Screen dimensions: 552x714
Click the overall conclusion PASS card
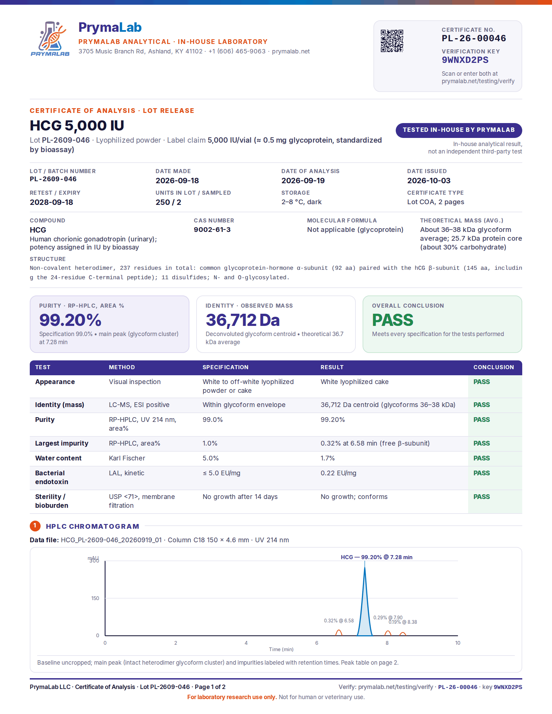442,324
